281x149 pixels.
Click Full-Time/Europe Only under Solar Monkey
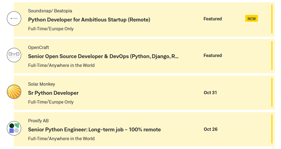[51, 102]
